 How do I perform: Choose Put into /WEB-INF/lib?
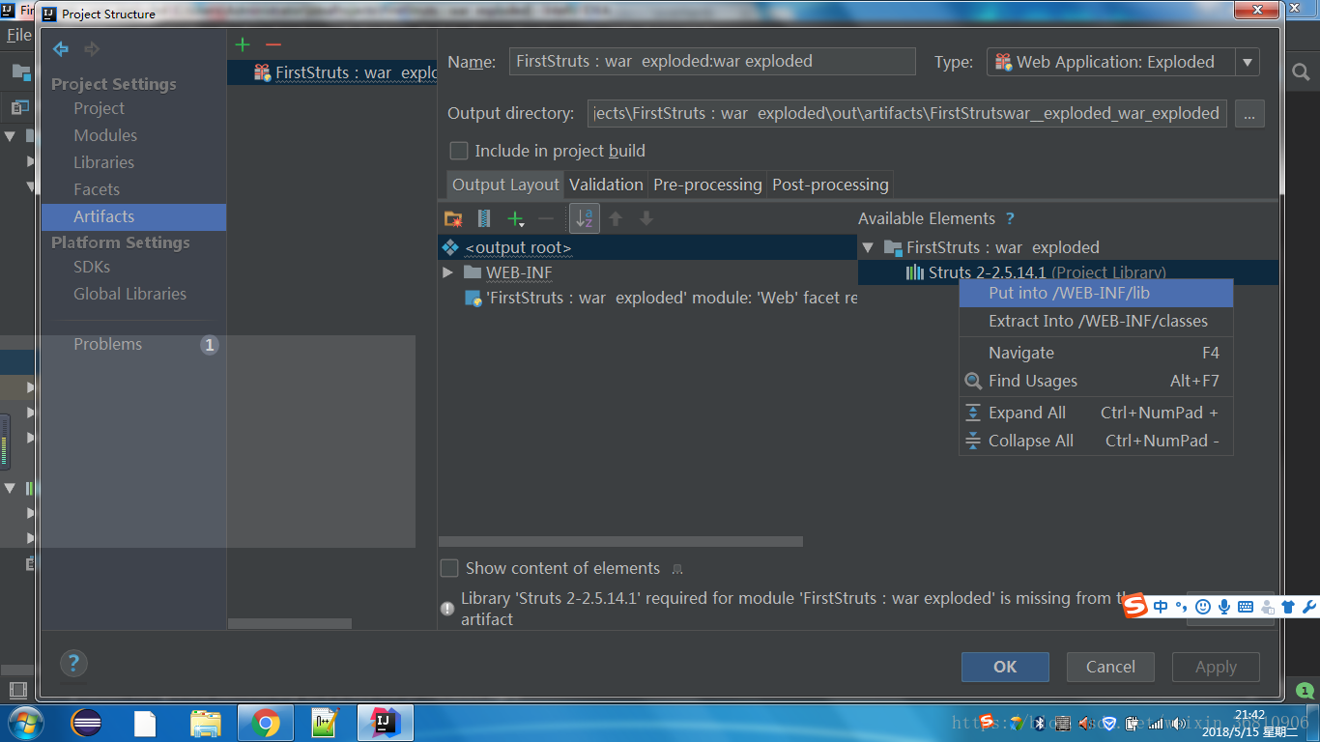1096,293
